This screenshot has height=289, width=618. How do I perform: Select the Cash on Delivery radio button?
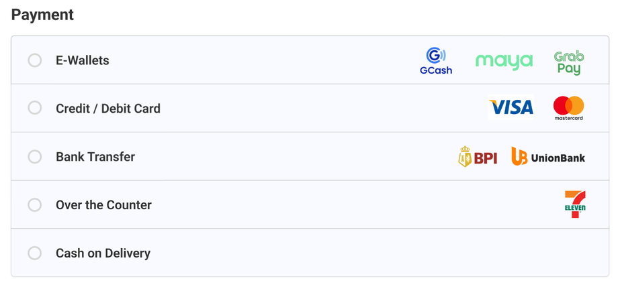pos(35,253)
